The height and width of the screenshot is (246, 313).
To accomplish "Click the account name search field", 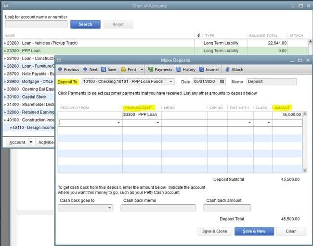I will pyautogui.click(x=36, y=24).
